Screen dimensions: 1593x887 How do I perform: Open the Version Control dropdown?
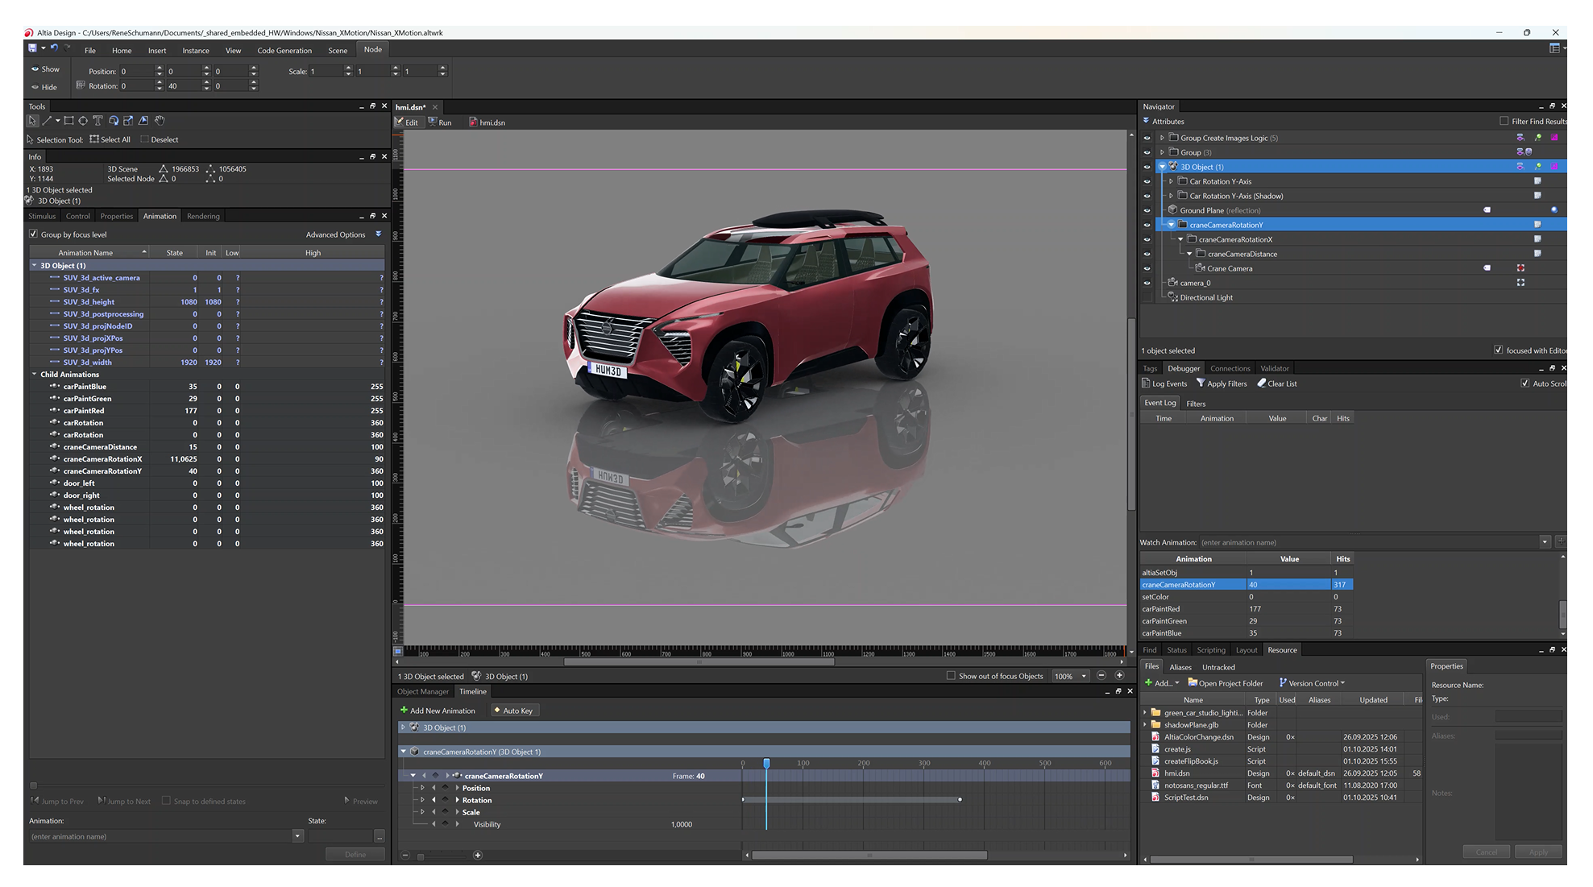(1313, 683)
